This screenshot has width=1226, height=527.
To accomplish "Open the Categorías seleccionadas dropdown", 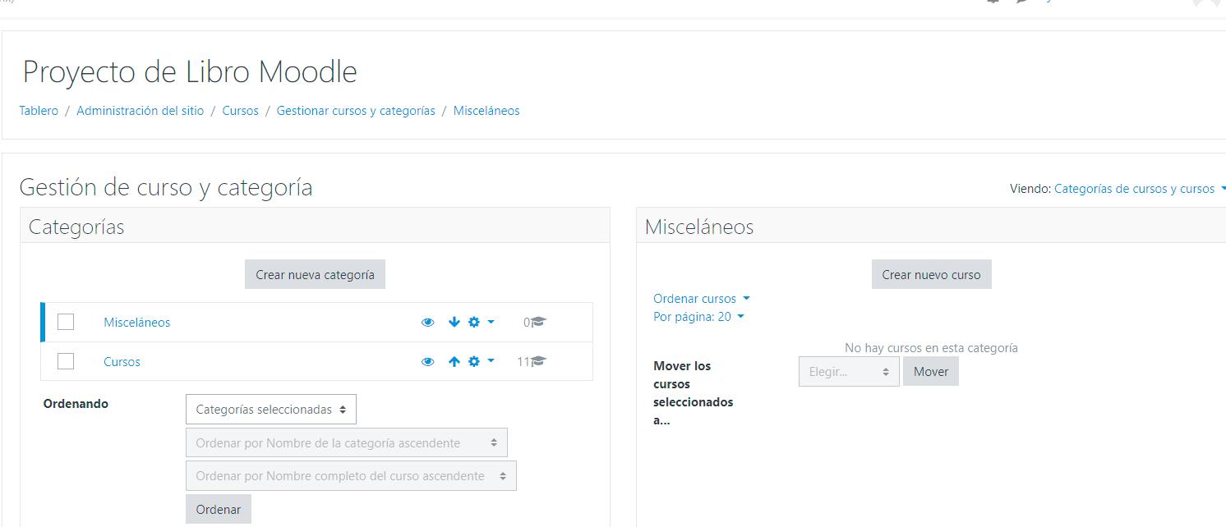I will 271,410.
